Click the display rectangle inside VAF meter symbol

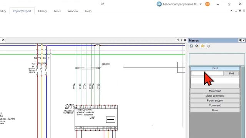111,120
